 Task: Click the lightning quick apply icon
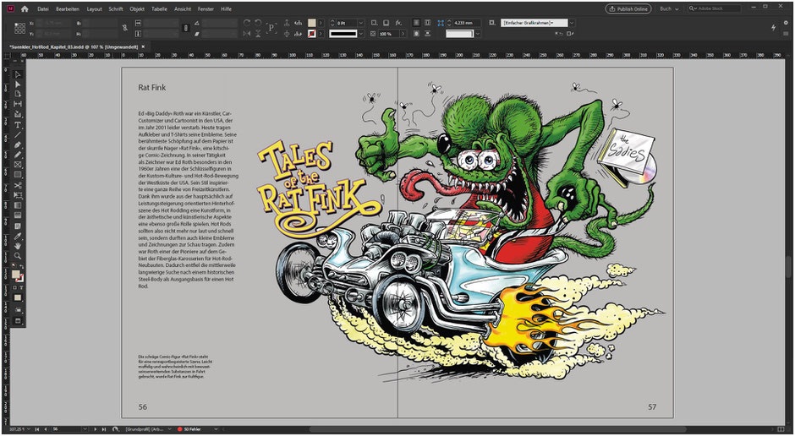[773, 28]
